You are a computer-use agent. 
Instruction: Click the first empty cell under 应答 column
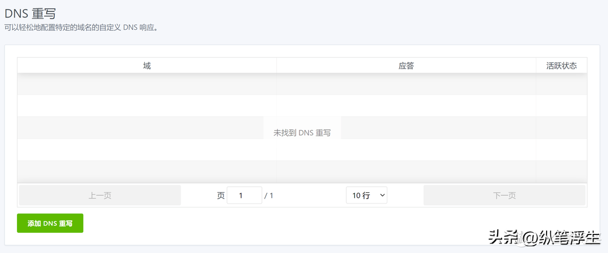coord(406,84)
